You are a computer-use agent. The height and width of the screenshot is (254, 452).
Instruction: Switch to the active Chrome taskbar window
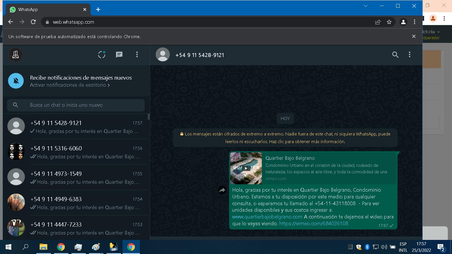131,247
